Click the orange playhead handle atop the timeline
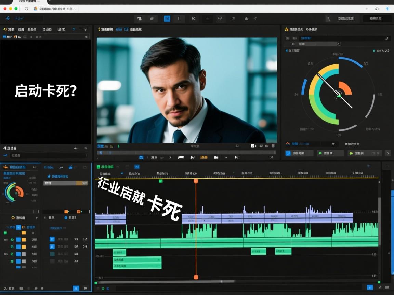The image size is (394, 295). click(x=196, y=181)
